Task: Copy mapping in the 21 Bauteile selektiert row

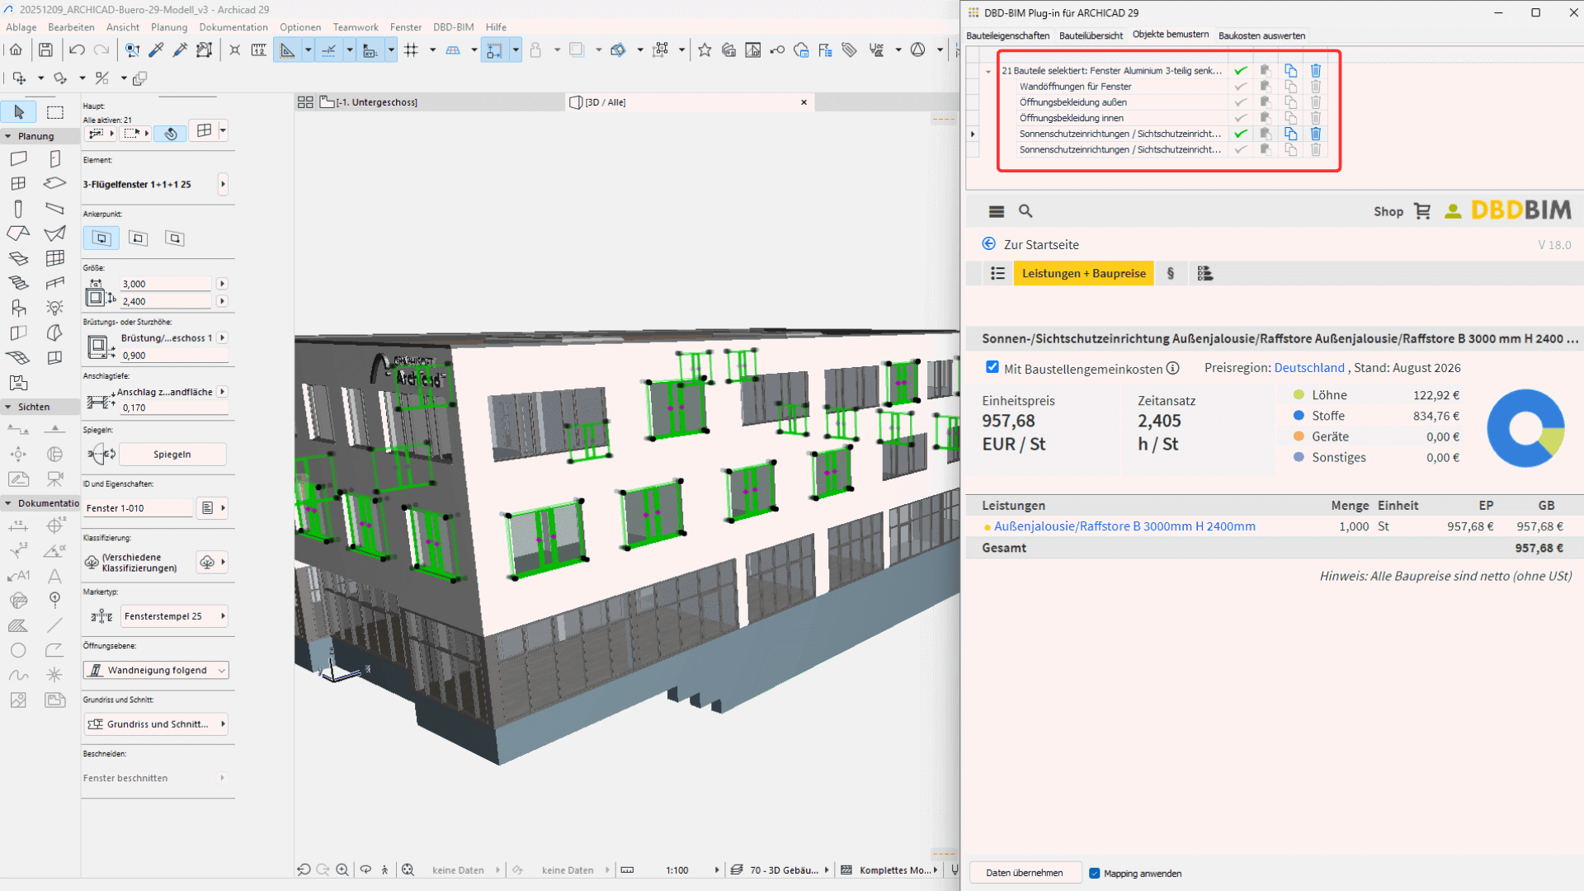Action: point(1291,71)
